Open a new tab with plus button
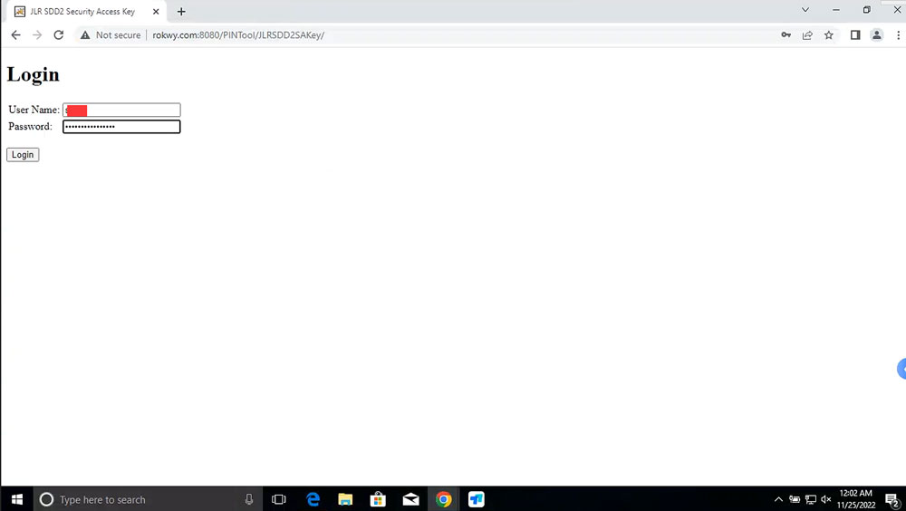The image size is (906, 511). pyautogui.click(x=181, y=12)
